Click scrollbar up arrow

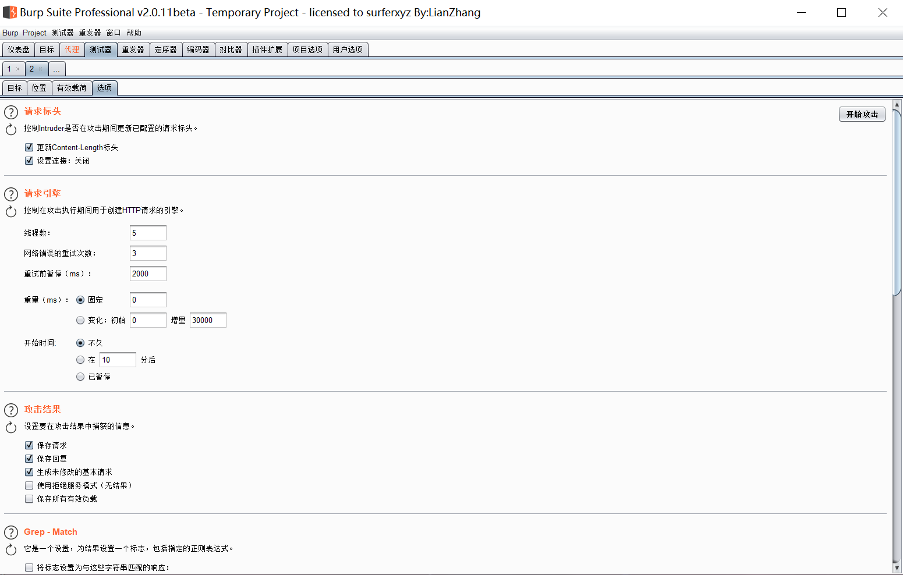click(x=897, y=105)
